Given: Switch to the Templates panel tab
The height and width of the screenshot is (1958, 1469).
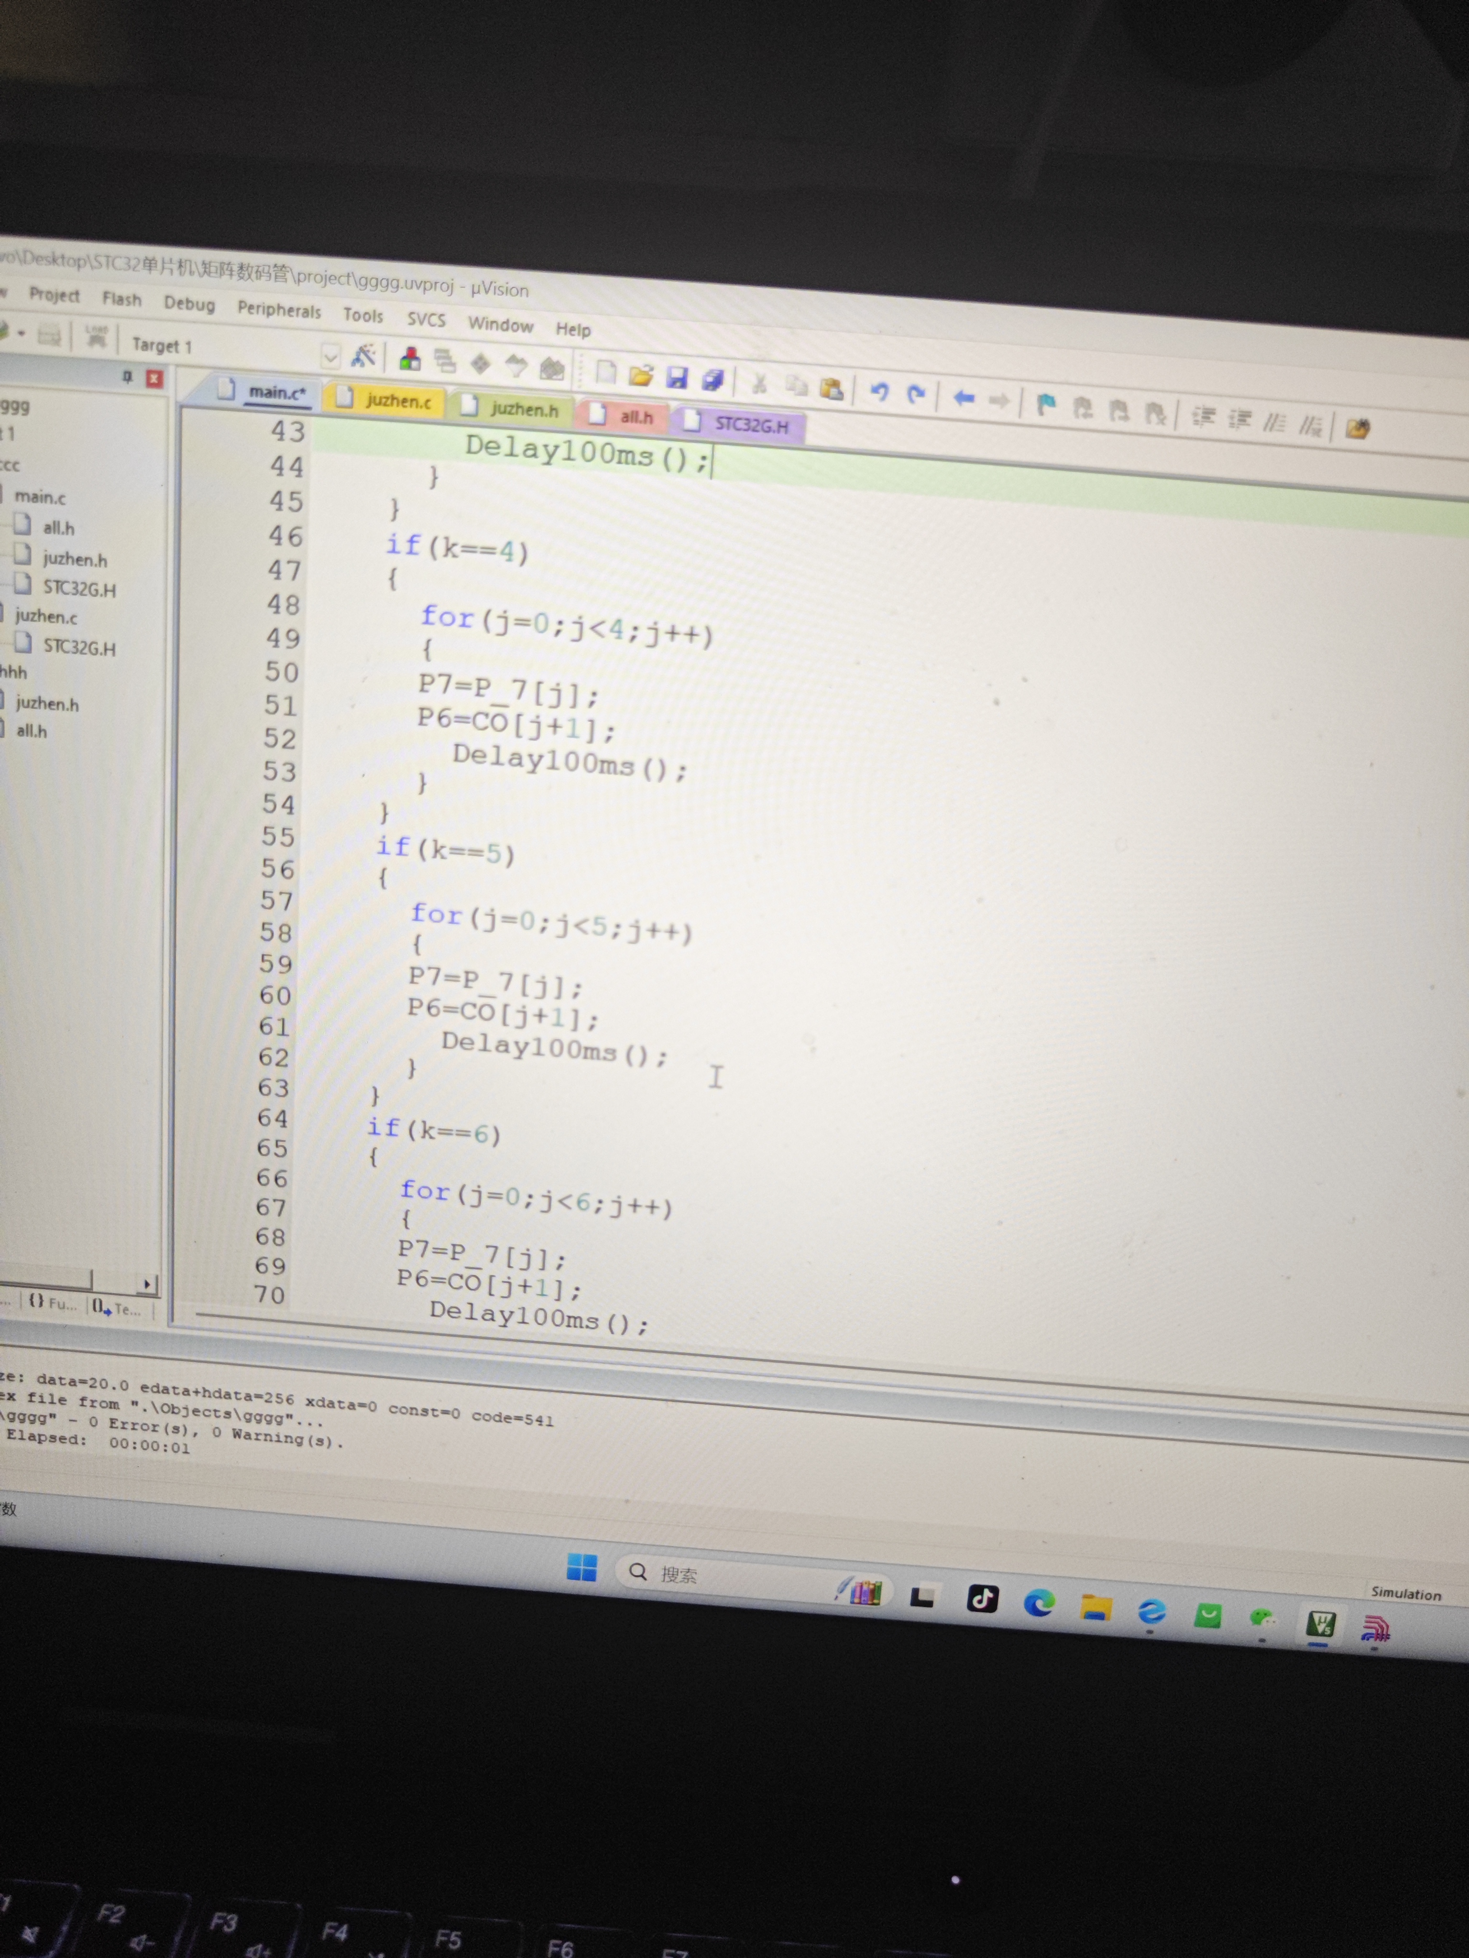Looking at the screenshot, I should pos(116,1307).
